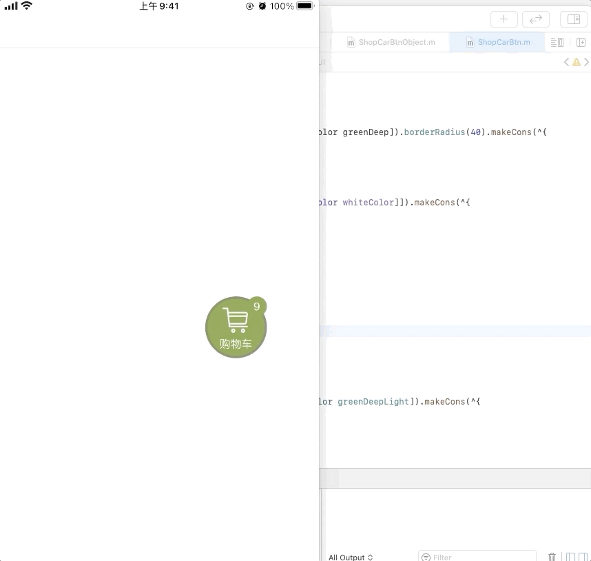Click makeCons(^{ on the whiteColor line
This screenshot has width=591, height=561.
point(442,203)
